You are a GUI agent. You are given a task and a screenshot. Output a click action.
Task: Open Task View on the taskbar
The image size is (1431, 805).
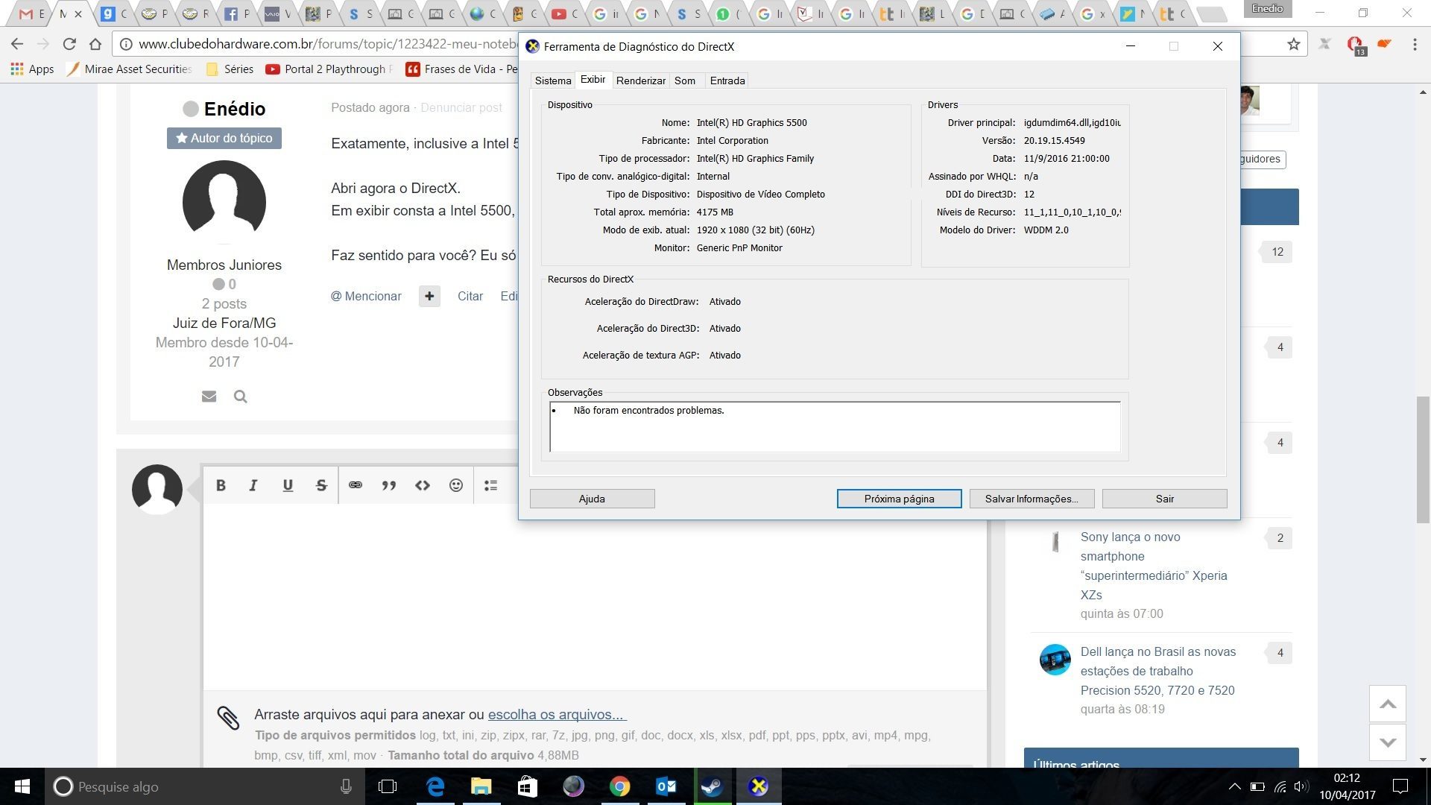pos(388,786)
